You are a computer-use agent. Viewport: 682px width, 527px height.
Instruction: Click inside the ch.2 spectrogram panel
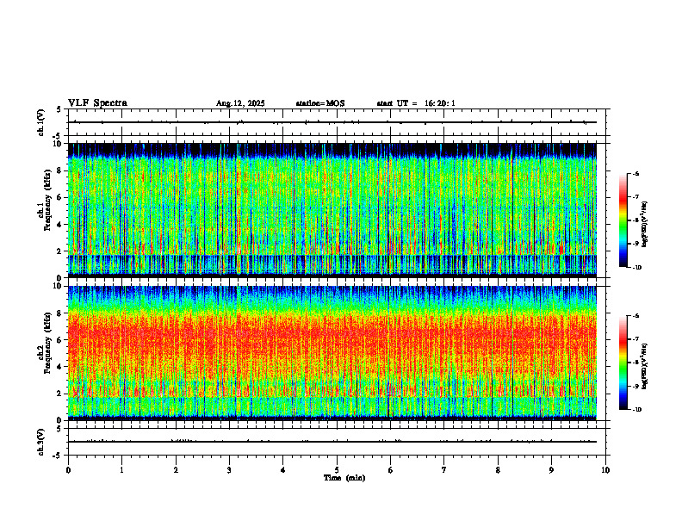click(x=332, y=353)
